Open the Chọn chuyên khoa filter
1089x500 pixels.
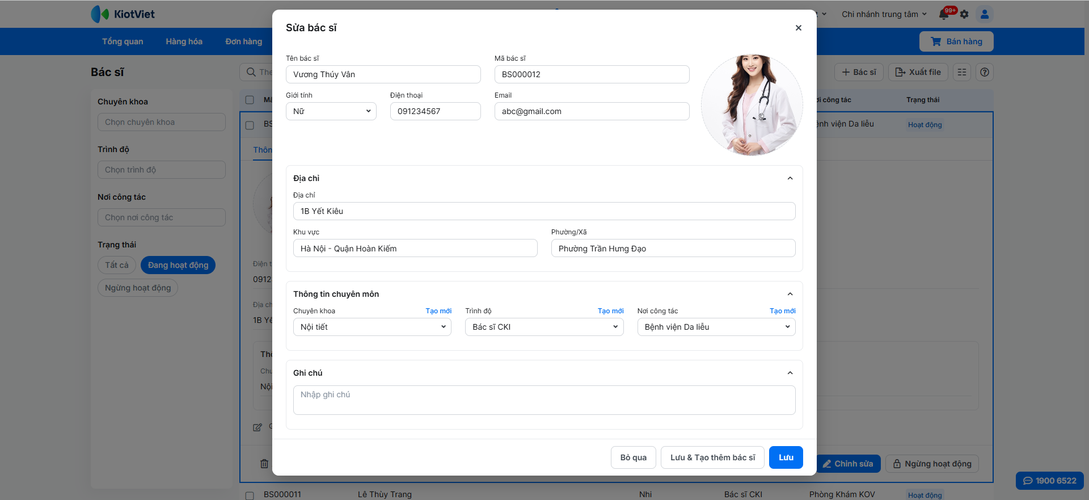tap(162, 122)
